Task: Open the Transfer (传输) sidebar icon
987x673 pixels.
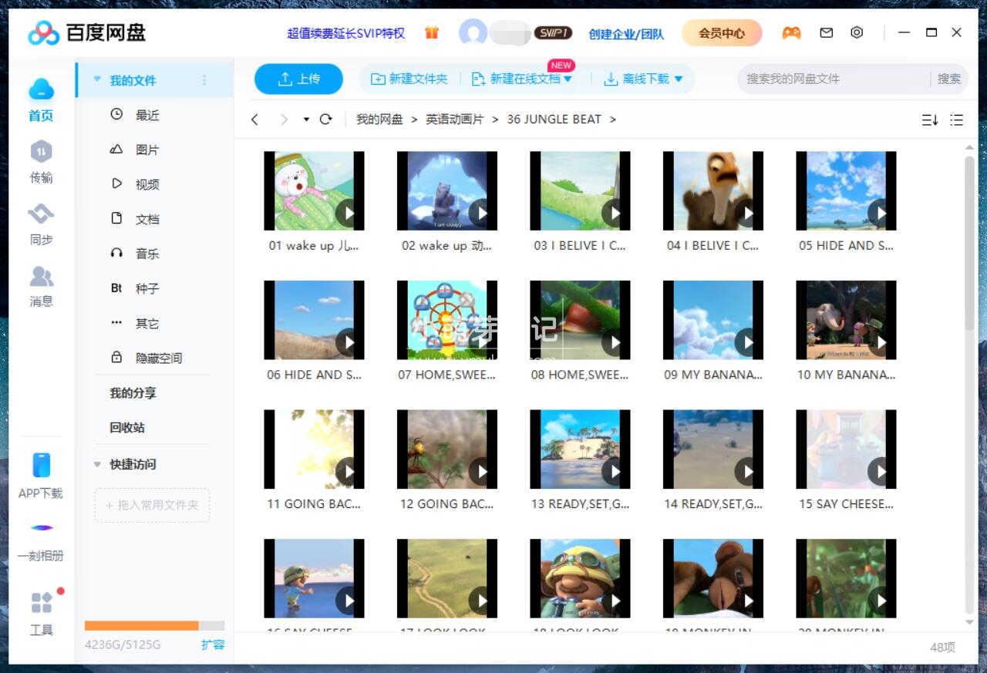Action: pos(41,161)
